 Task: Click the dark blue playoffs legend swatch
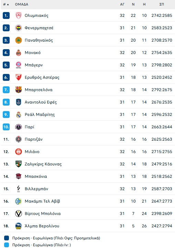(x=7, y=238)
